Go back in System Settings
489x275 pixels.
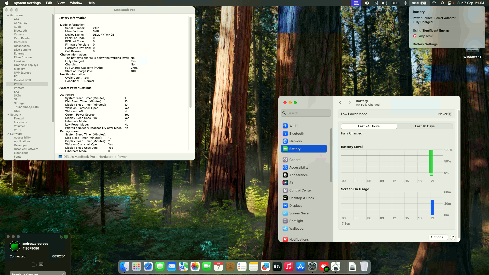pyautogui.click(x=340, y=102)
